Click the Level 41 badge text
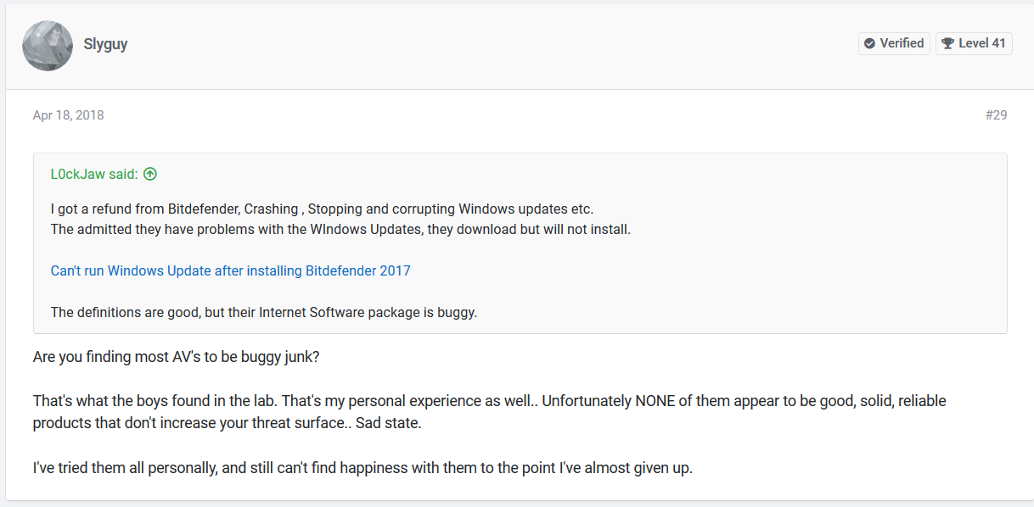The height and width of the screenshot is (507, 1034). (x=981, y=43)
